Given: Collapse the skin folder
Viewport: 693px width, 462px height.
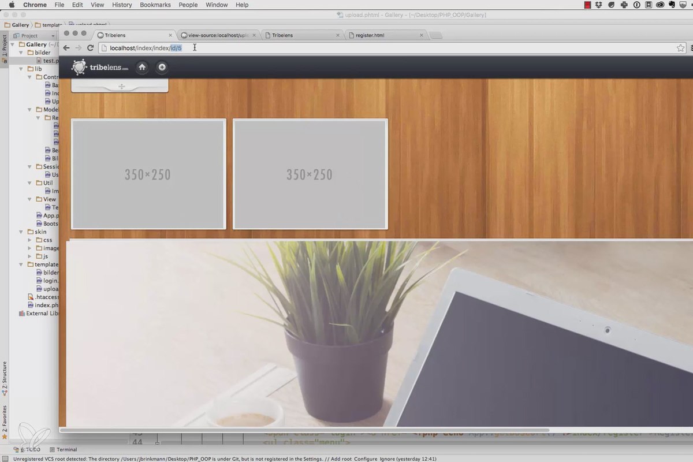Looking at the screenshot, I should click(22, 232).
